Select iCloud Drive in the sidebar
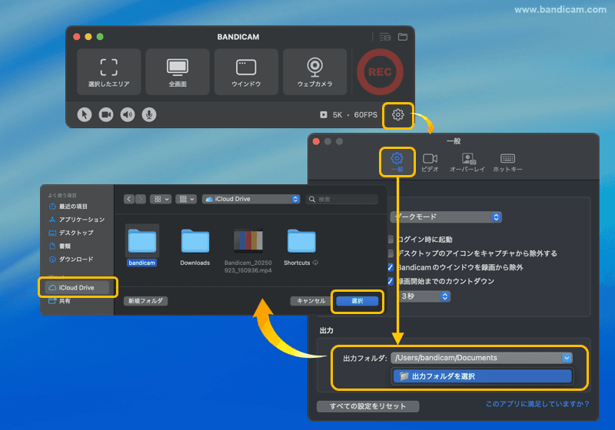The width and height of the screenshot is (615, 430). click(x=77, y=287)
